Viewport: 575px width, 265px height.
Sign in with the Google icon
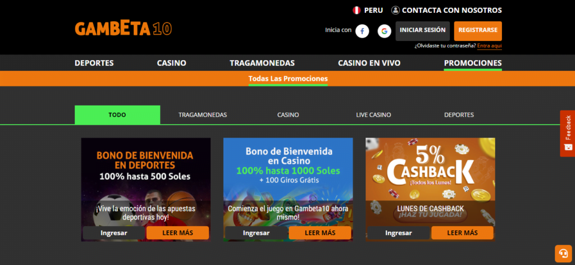pos(384,31)
